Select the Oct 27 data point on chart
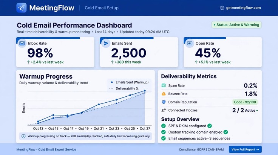The height and width of the screenshot is (155, 278). (145, 91)
